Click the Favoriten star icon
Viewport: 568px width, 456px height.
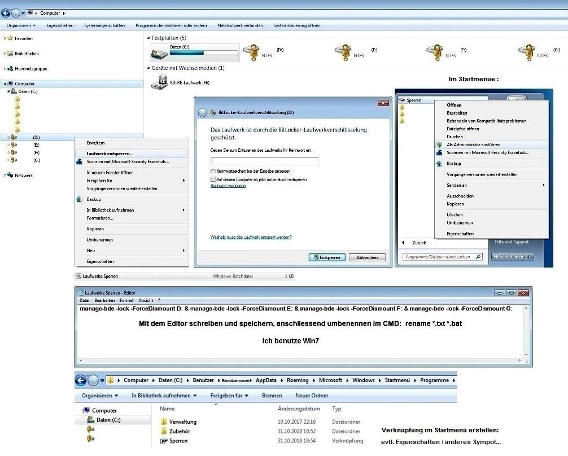pos(10,38)
